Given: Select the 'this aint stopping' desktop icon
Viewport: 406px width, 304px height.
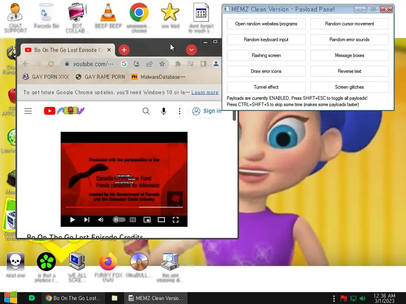Looking at the screenshot, I should pyautogui.click(x=170, y=267).
